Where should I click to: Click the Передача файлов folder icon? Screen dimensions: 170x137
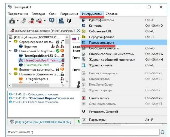pos(84,37)
